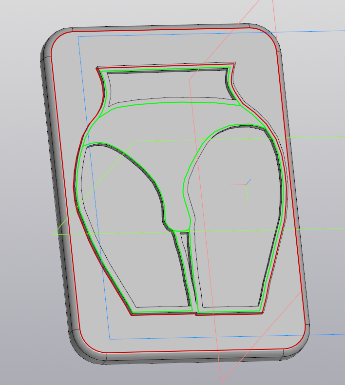Select the coordinate origin triad in the viewport
This screenshot has height=385, width=345.
click(x=246, y=185)
